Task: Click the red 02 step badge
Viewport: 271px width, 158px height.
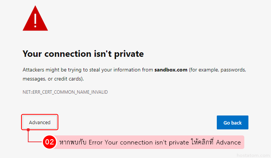Action: pyautogui.click(x=49, y=142)
